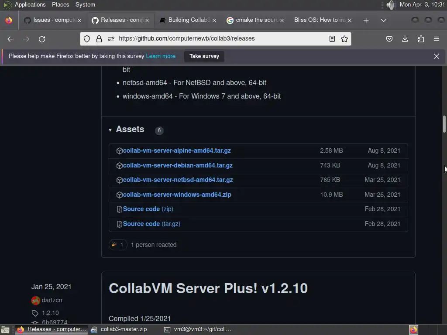Download collab-vm-server-windows-amd64.zip
This screenshot has width=447, height=335.
click(177, 195)
